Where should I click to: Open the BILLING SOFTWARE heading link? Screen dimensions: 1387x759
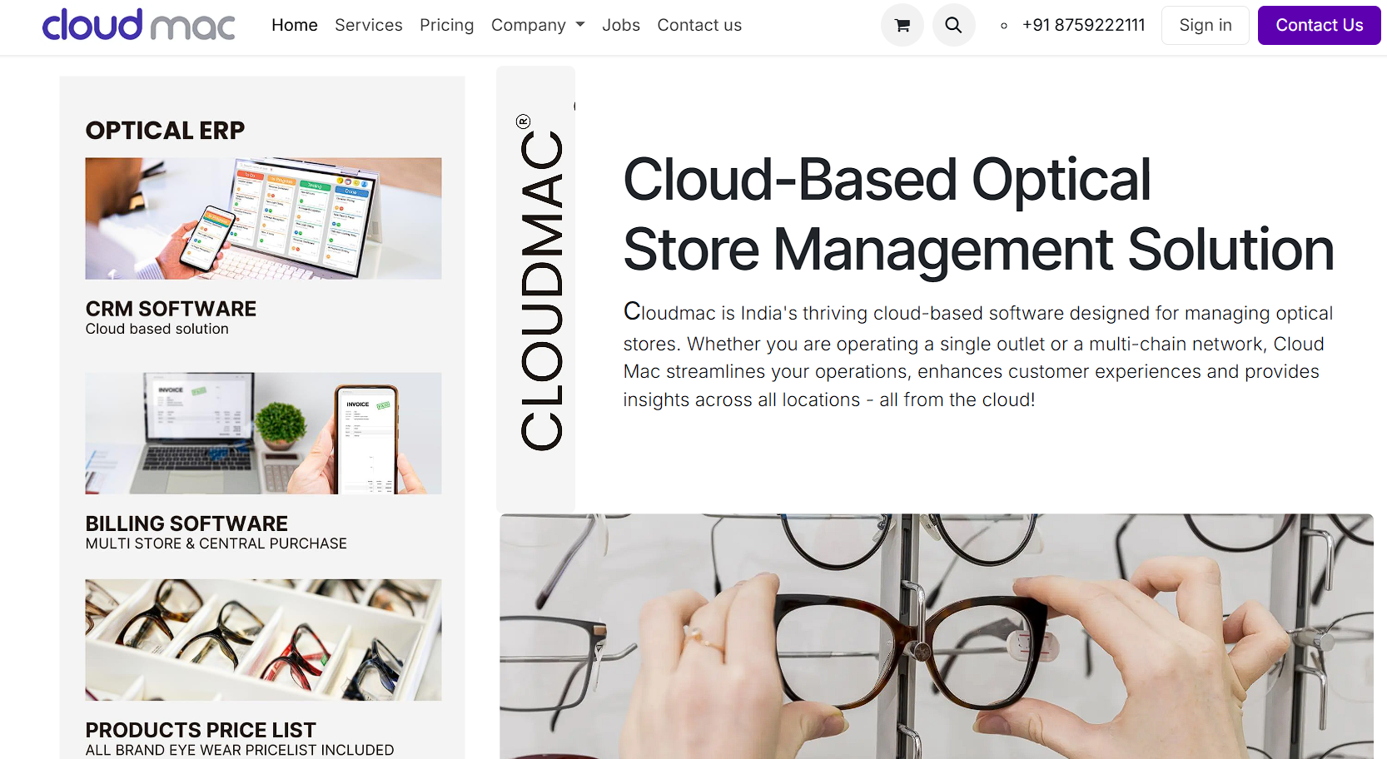[186, 523]
